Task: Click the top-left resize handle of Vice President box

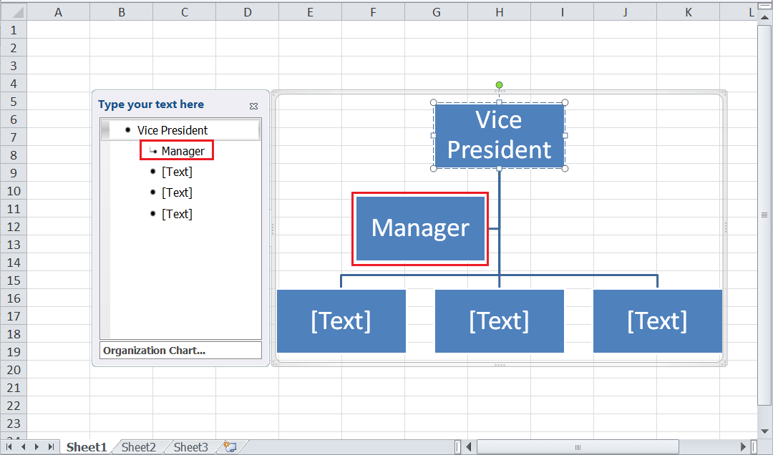Action: click(433, 102)
